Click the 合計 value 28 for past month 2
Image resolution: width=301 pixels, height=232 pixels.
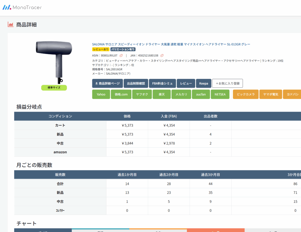(x=169, y=184)
